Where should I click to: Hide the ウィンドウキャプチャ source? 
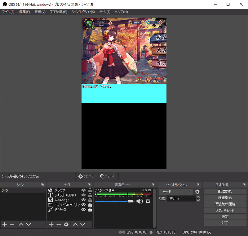[x=83, y=205]
